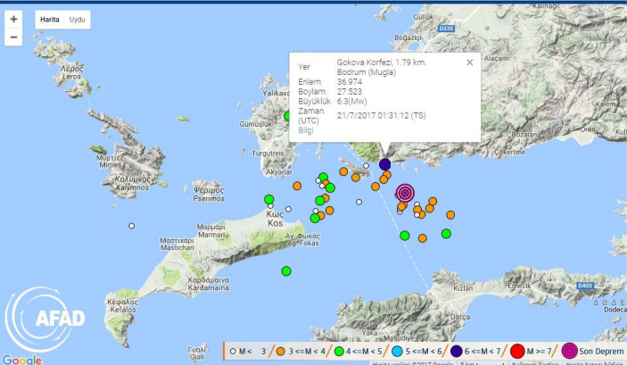Close the earthquake info popup
The width and height of the screenshot is (627, 365).
click(470, 62)
